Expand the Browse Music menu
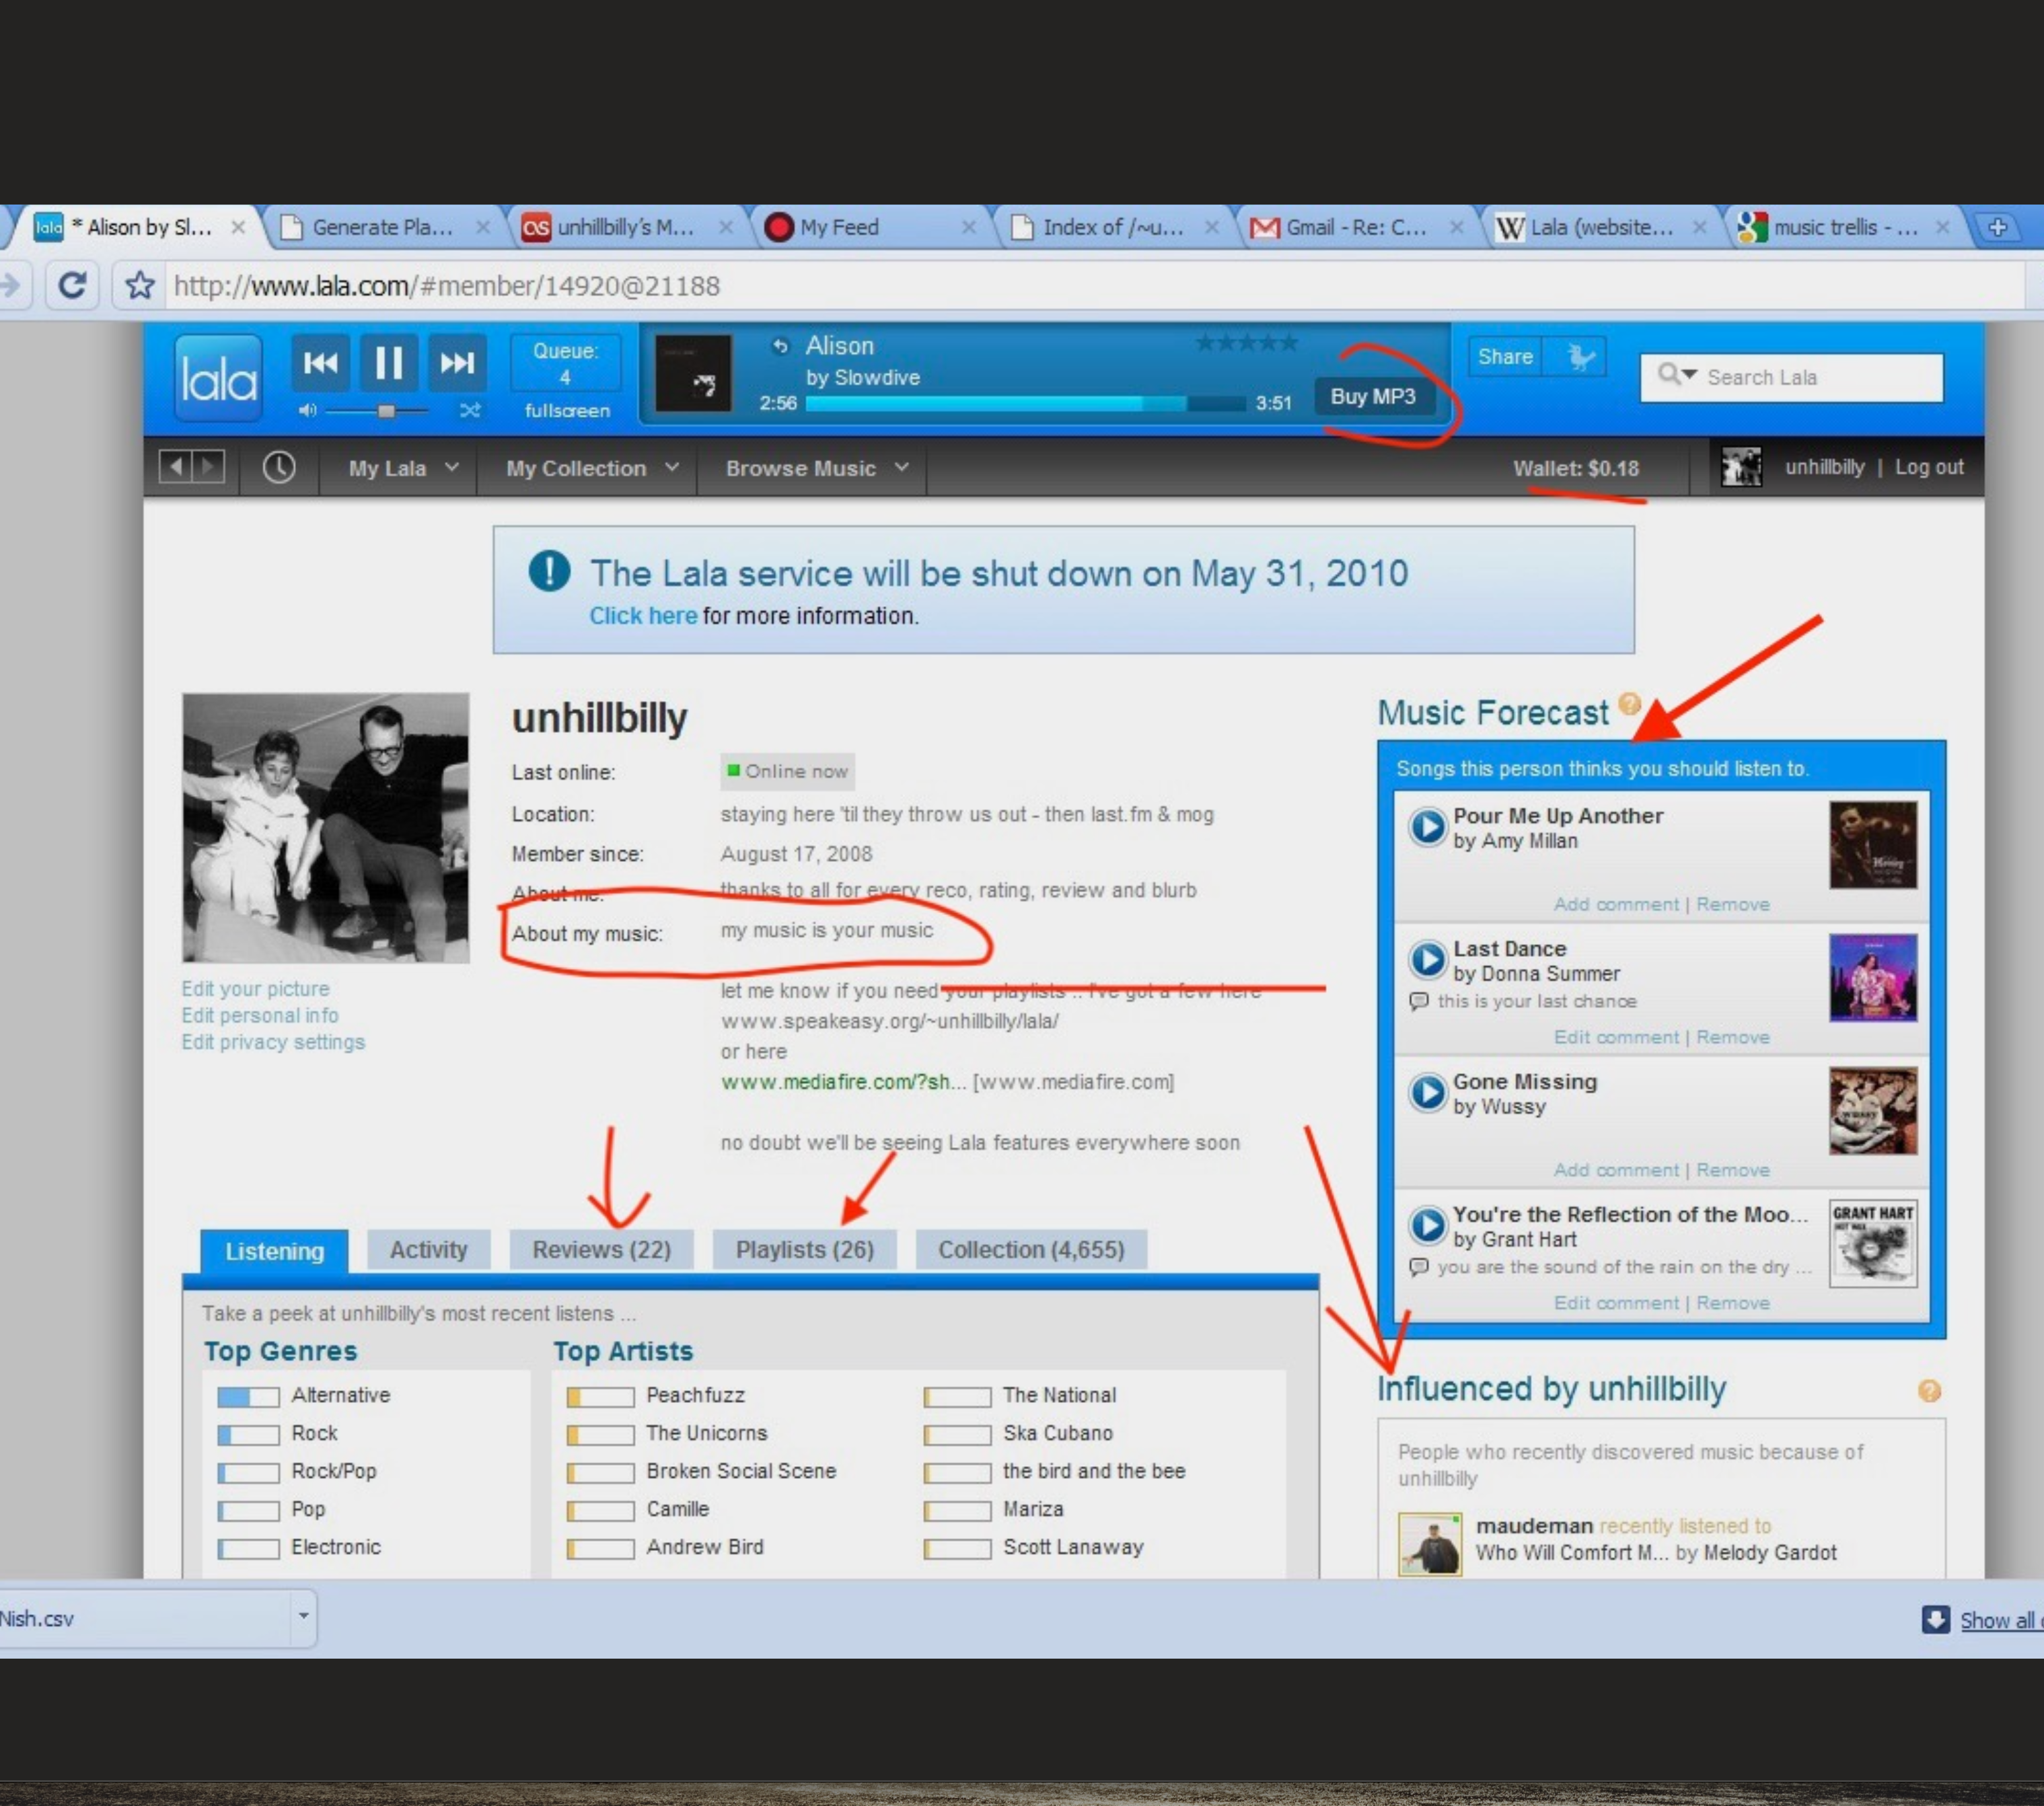2044x1806 pixels. tap(816, 468)
